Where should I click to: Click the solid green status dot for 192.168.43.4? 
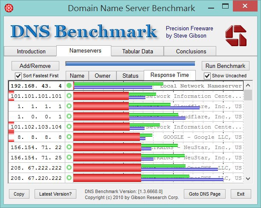click(x=69, y=85)
